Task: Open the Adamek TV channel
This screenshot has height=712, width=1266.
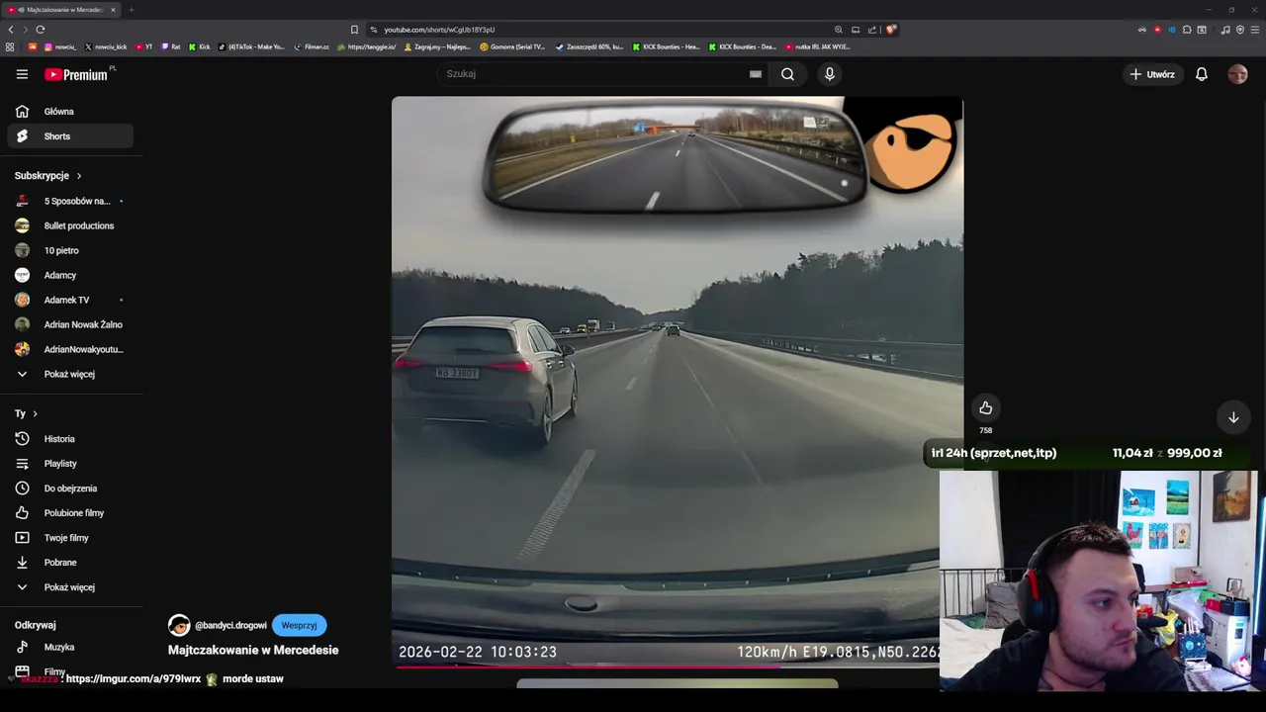Action: (x=70, y=300)
